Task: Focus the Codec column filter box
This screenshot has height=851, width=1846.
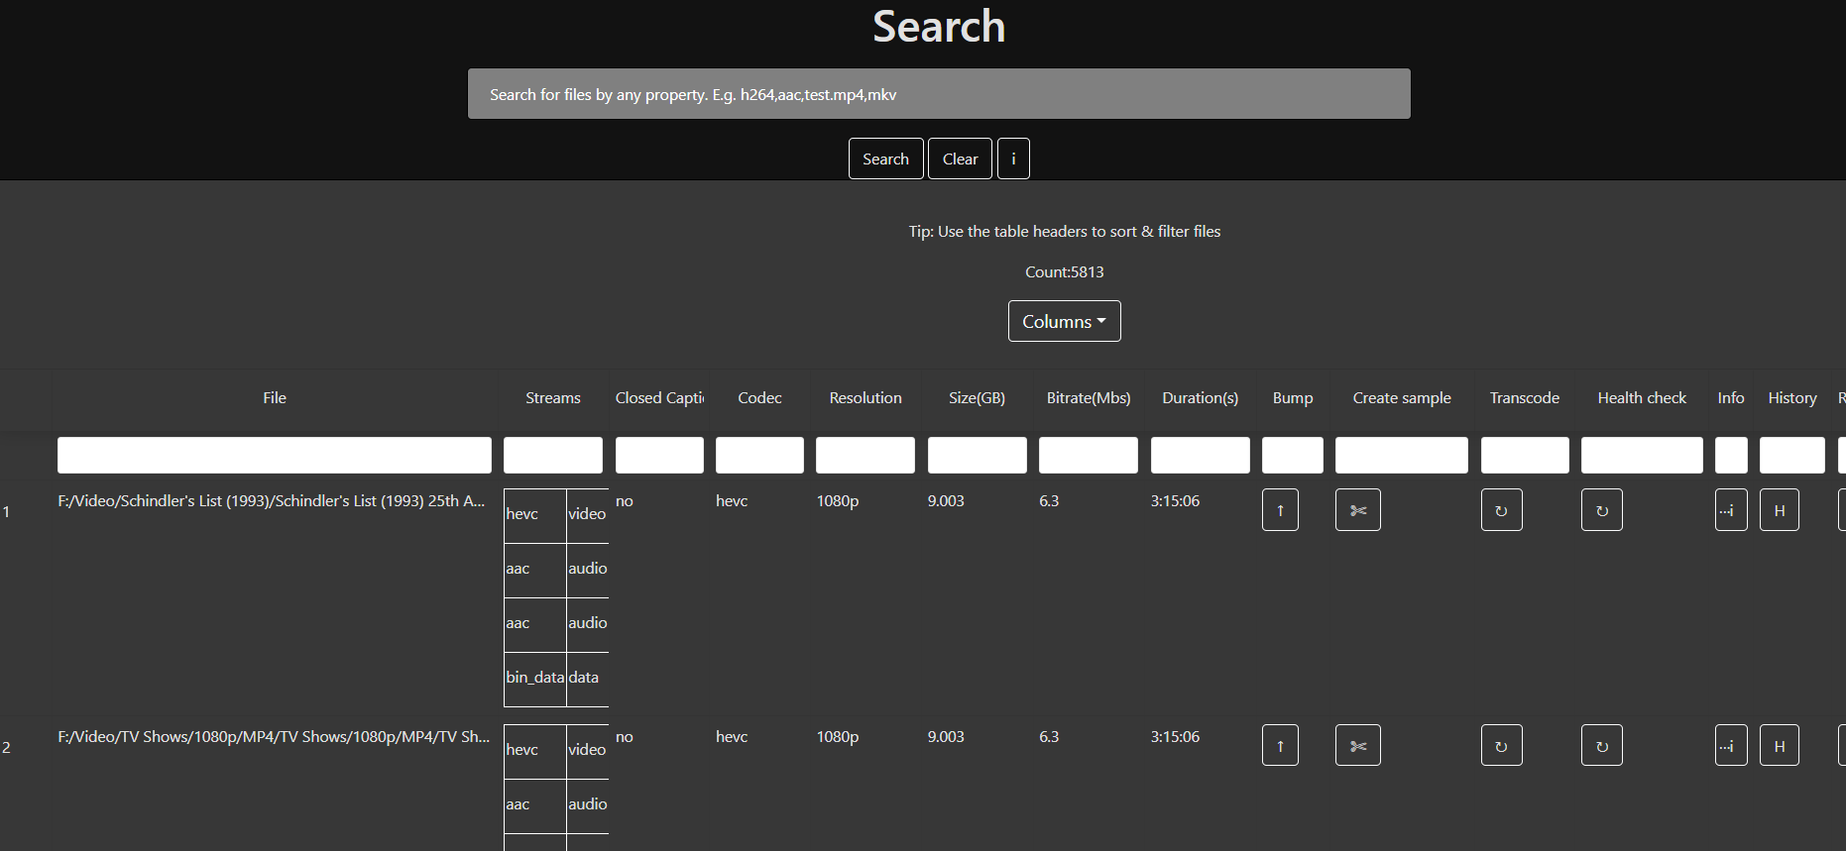Action: click(x=759, y=455)
